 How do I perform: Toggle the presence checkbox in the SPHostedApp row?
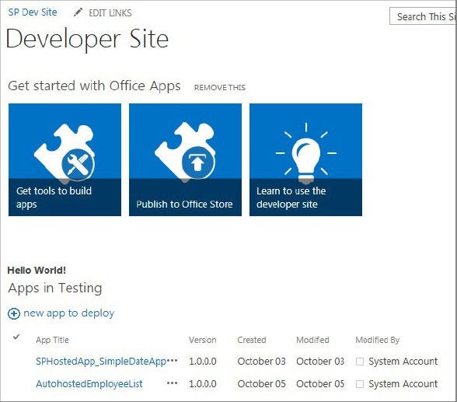pos(360,362)
